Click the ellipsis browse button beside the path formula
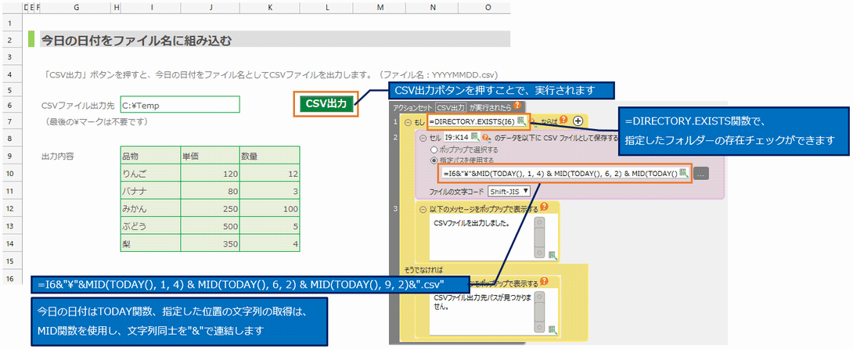Screen dimensions: 853x349 click(701, 174)
